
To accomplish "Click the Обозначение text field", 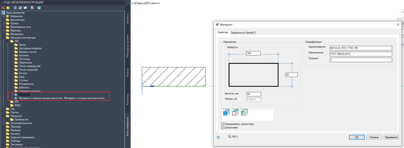I will 361,54.
